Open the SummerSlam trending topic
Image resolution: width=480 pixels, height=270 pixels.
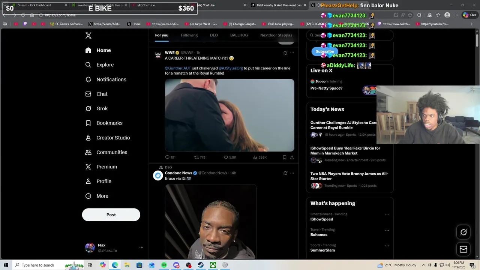pyautogui.click(x=322, y=250)
